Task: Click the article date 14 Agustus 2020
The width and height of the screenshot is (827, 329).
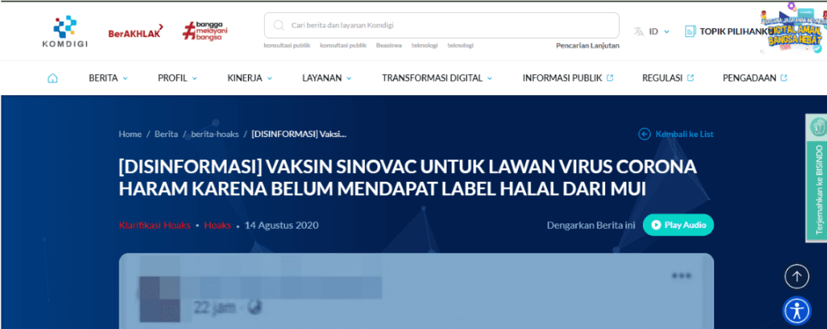Action: click(x=282, y=225)
